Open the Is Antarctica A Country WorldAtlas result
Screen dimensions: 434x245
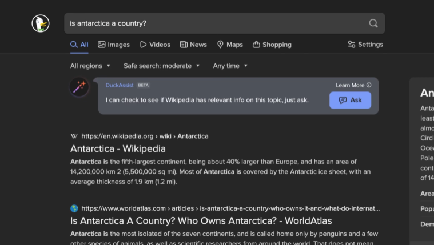pyautogui.click(x=201, y=220)
